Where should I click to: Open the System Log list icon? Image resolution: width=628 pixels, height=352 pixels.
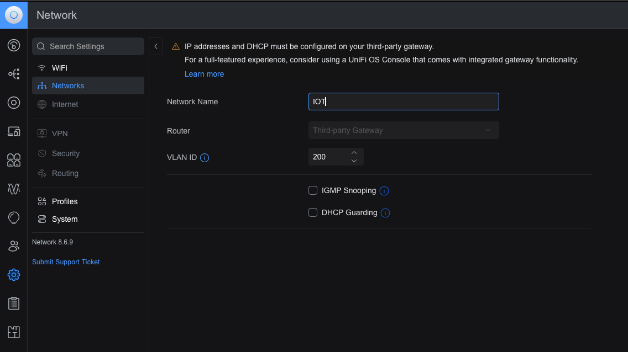click(x=14, y=303)
